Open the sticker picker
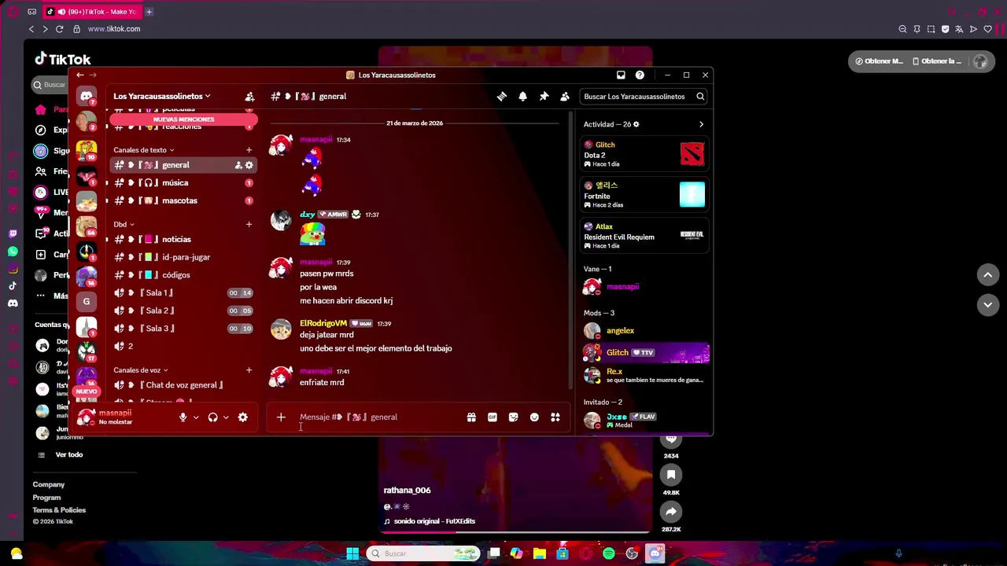1007x566 pixels. click(x=514, y=417)
